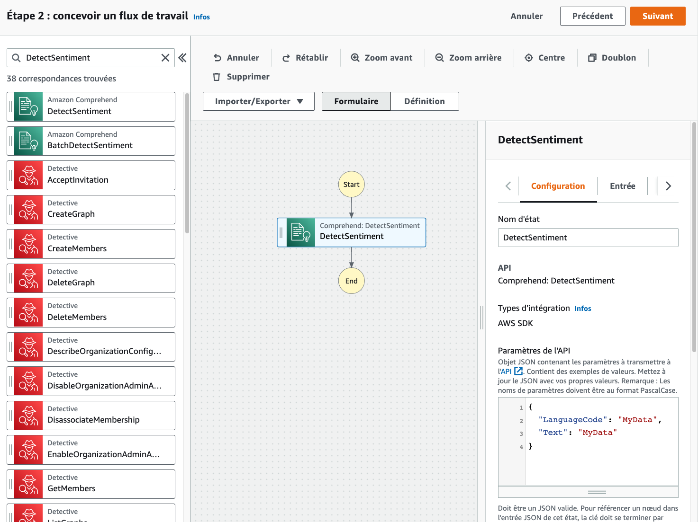Switch to Définition view
This screenshot has height=522, width=698.
pyautogui.click(x=425, y=101)
